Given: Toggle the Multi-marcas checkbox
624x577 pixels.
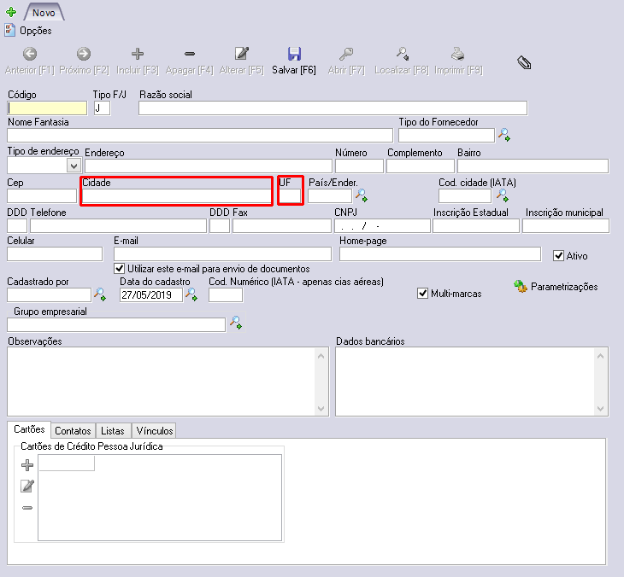Looking at the screenshot, I should (x=422, y=294).
